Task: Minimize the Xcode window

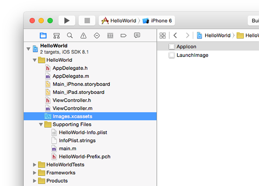Action: (x=41, y=21)
